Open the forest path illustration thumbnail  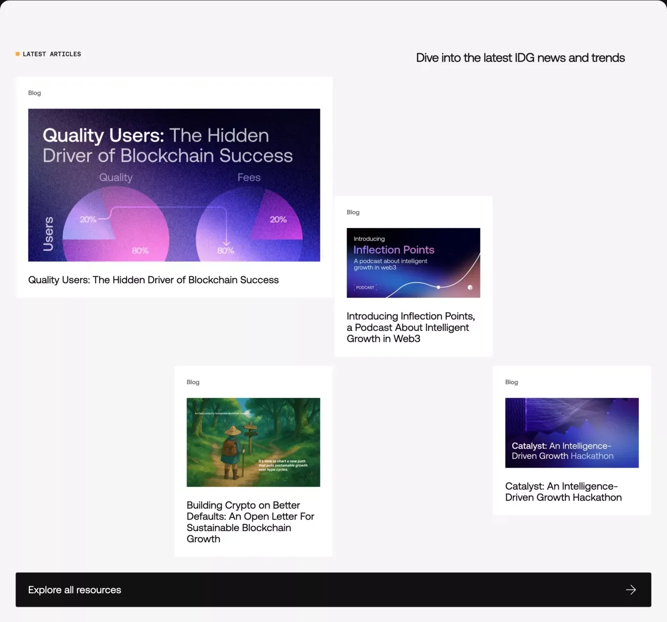(x=253, y=442)
